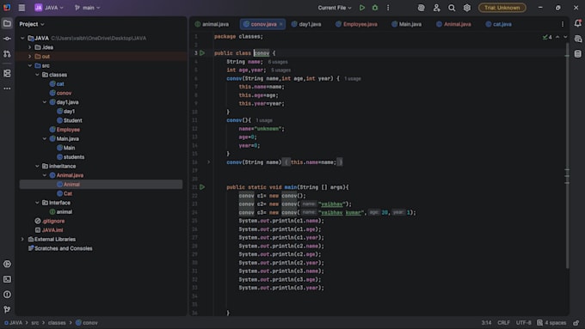Screen dimensions: 585x329
Task: Open the Commit tool window icon
Action: point(7,39)
